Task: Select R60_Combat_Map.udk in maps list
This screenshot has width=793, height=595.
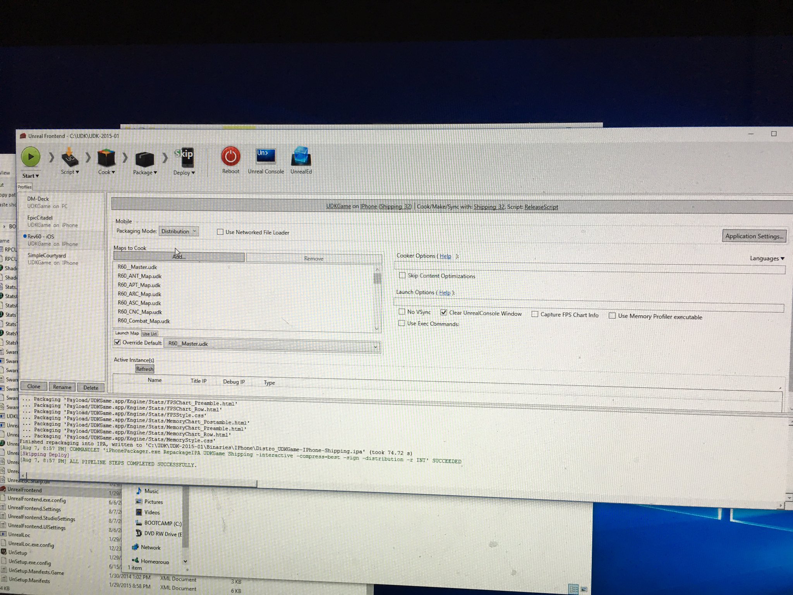Action: [144, 321]
